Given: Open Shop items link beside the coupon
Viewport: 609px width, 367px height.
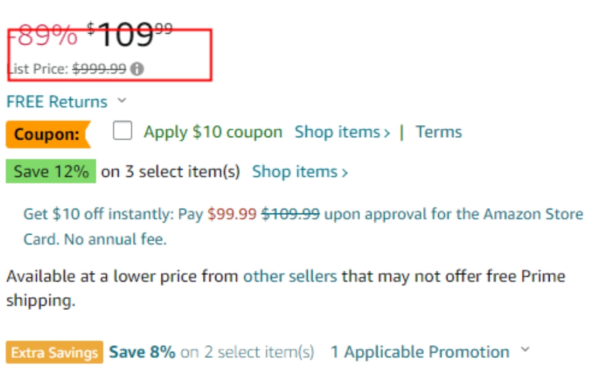Looking at the screenshot, I should point(342,132).
